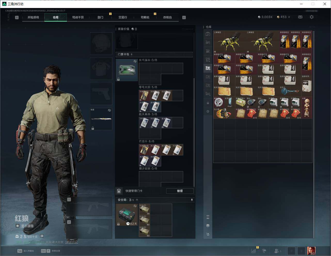The image size is (331, 256).
Task: Open the carry weight list icon
Action: (x=42, y=236)
